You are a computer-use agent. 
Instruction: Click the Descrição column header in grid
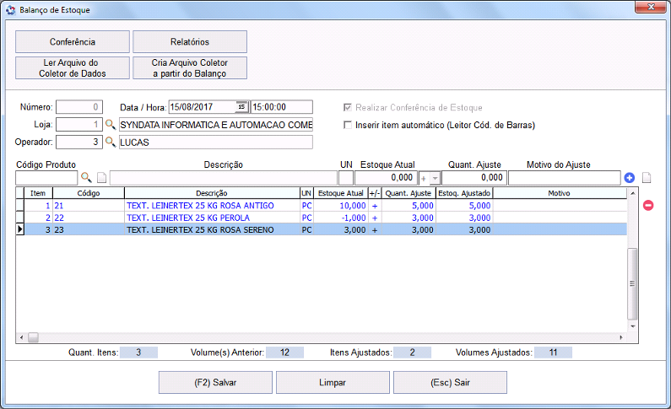point(212,193)
